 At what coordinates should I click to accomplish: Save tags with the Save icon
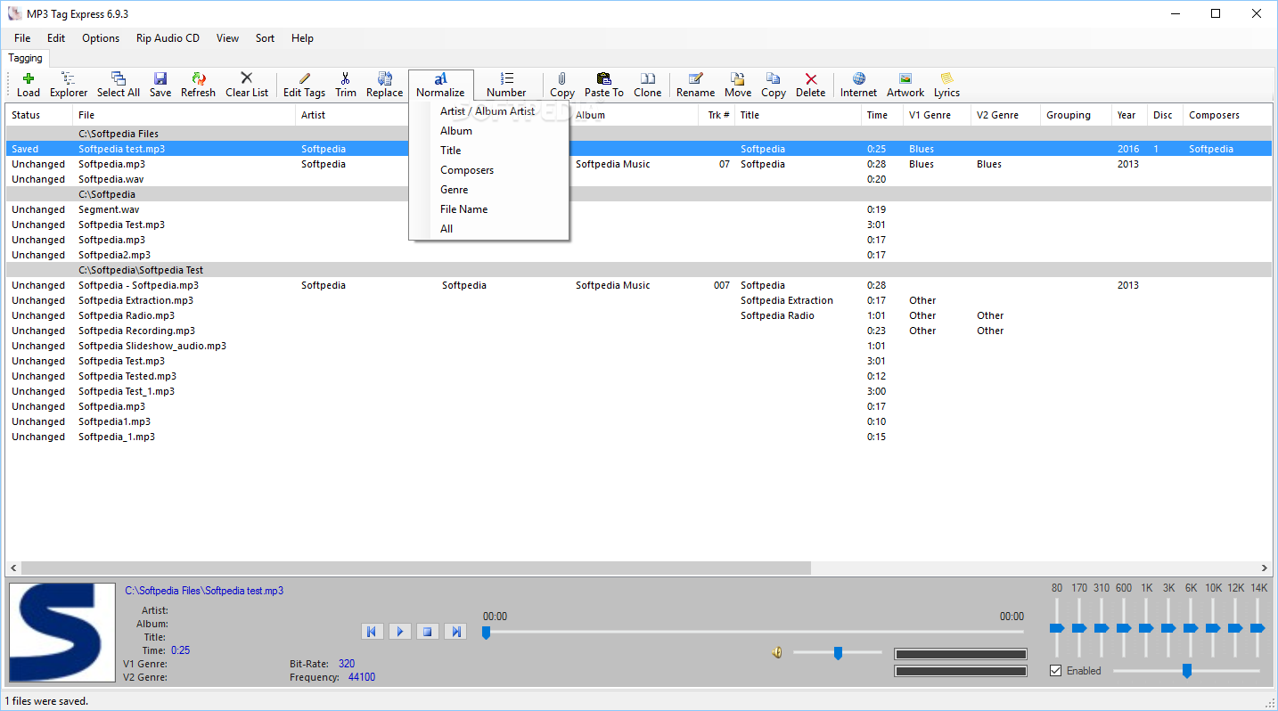[x=160, y=85]
